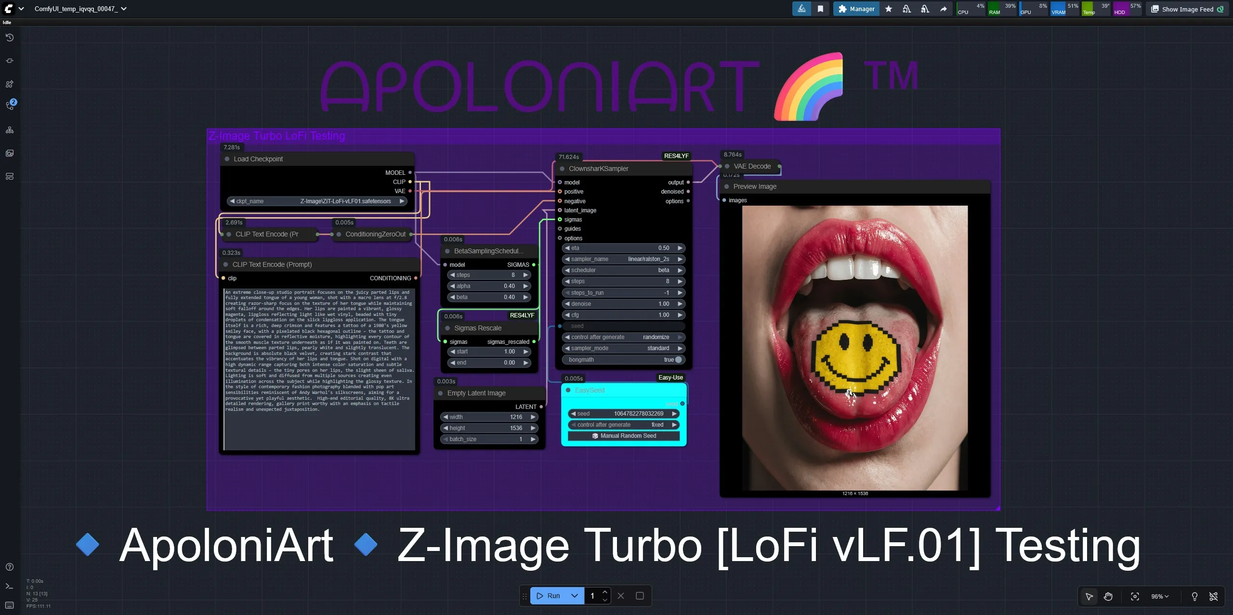Click the clear pending tasks square icon

pyautogui.click(x=640, y=596)
